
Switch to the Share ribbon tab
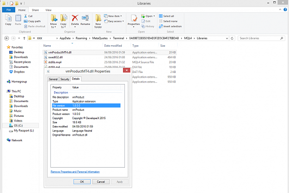(x=35, y=10)
